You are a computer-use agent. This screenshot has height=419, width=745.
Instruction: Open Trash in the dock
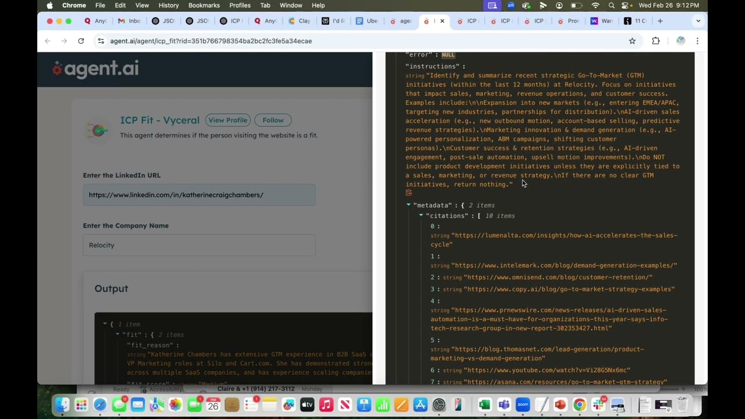[682, 404]
